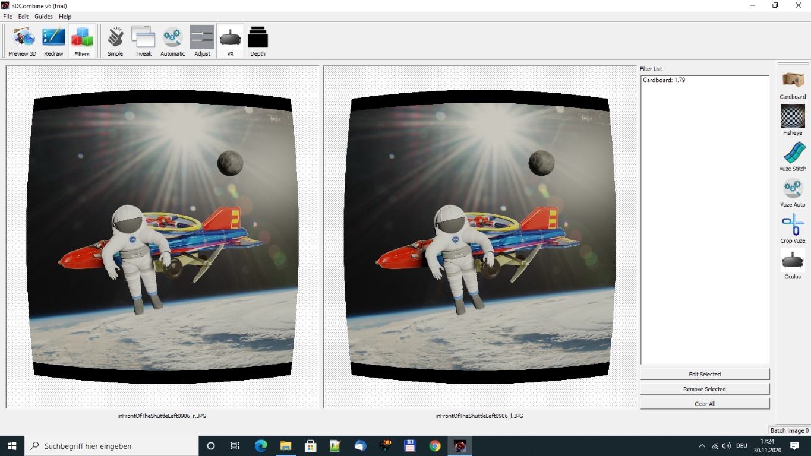Add the Cardboard filter
The width and height of the screenshot is (811, 456).
tap(793, 85)
